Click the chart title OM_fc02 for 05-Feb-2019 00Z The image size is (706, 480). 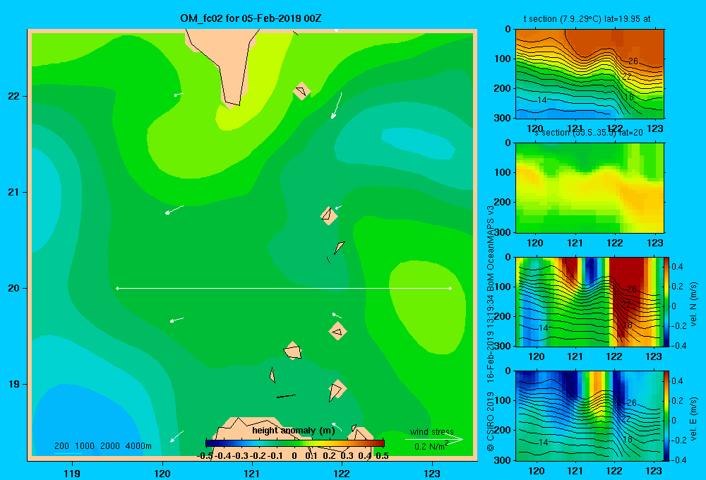click(x=251, y=18)
